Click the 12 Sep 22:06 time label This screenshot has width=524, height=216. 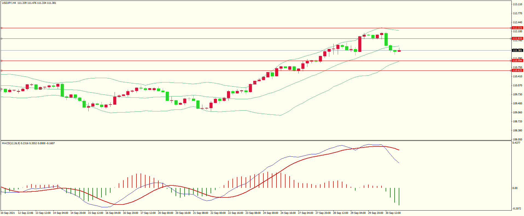coord(26,213)
